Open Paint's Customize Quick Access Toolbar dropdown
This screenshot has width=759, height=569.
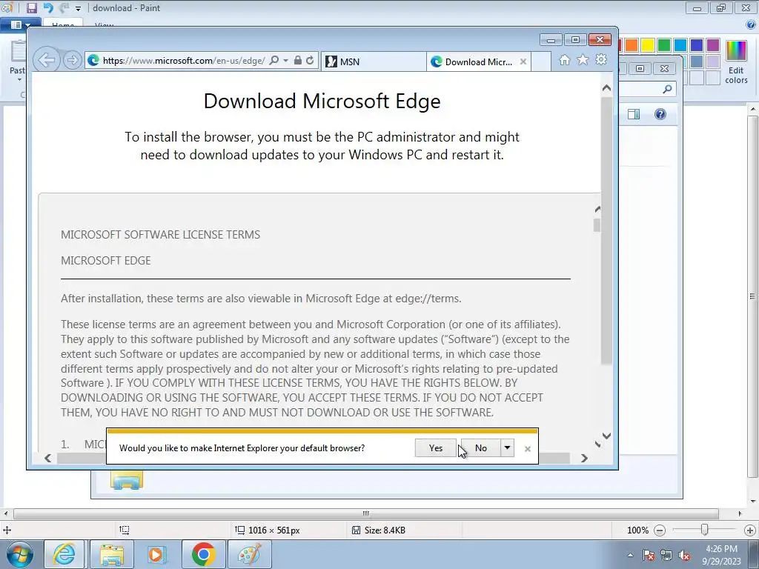point(78,9)
